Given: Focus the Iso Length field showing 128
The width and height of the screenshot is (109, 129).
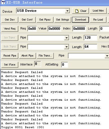Looking at the screenshot, I should [x=90, y=38].
